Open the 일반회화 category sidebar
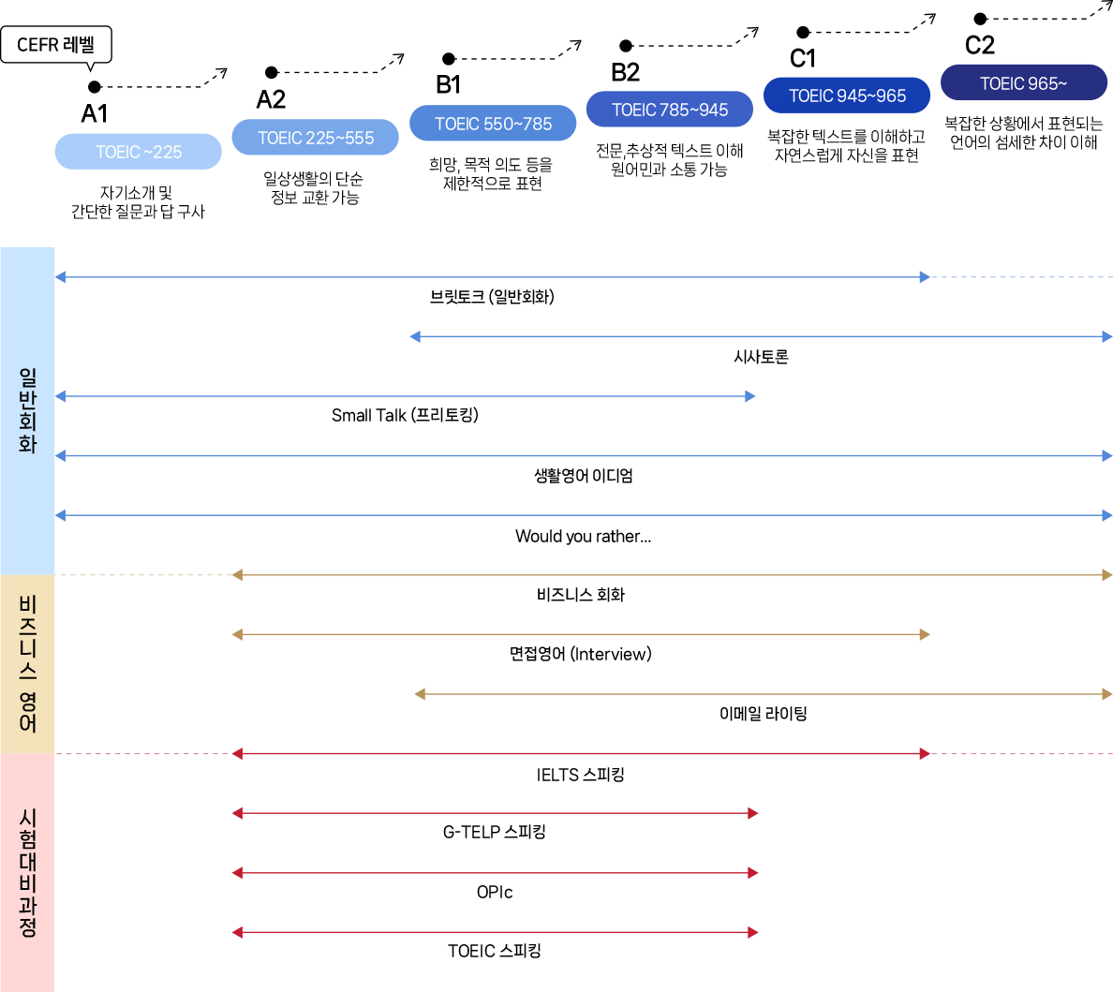Viewport: 1113px width, 992px height. pos(27,410)
